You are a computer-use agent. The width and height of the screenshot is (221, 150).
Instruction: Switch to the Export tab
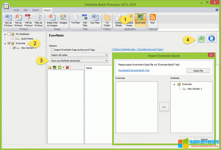(x=35, y=10)
